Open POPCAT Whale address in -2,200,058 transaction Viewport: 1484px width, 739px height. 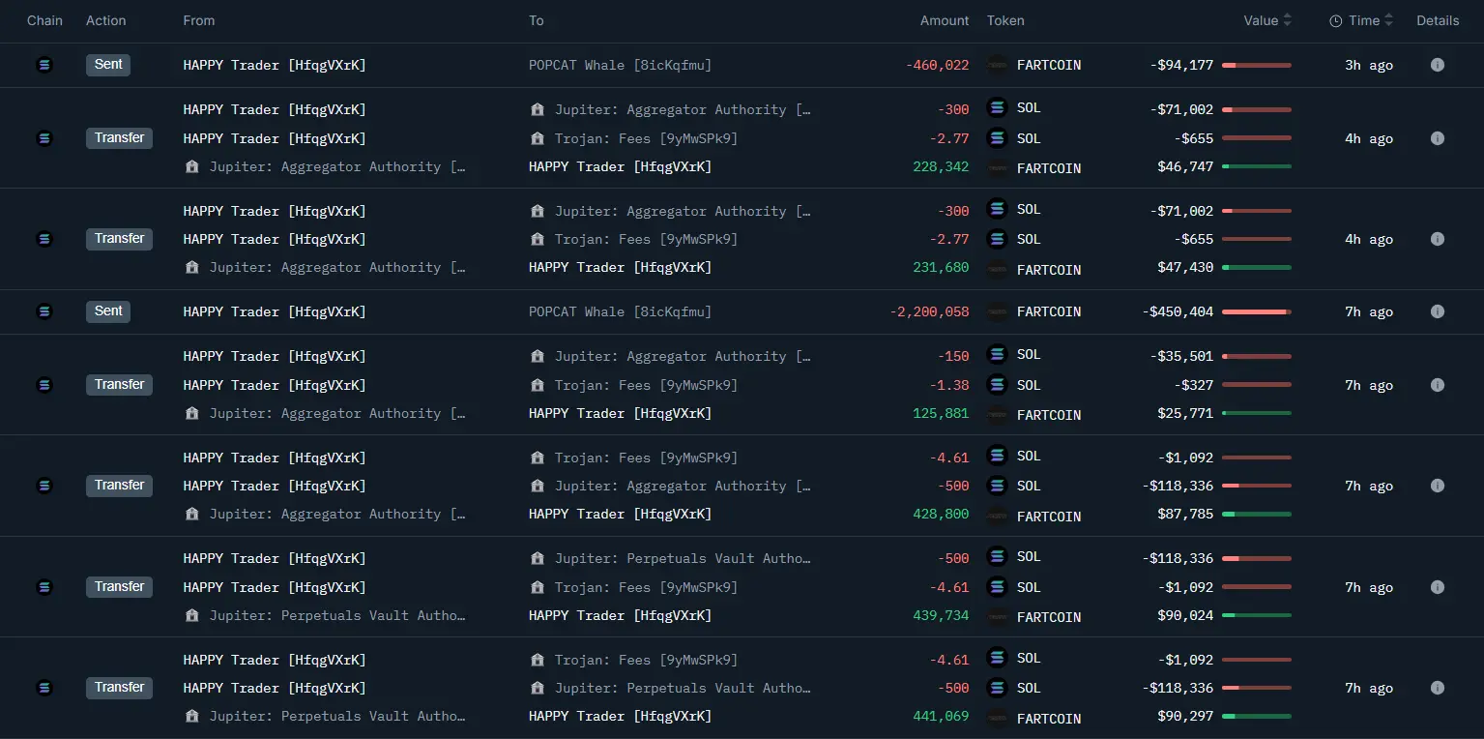coord(620,311)
